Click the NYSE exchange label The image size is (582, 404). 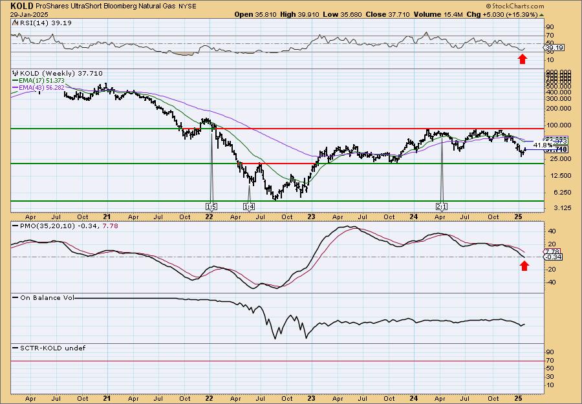[187, 6]
